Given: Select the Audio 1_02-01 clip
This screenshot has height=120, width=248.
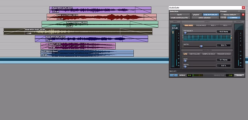Looking at the screenshot, I should (x=78, y=46).
